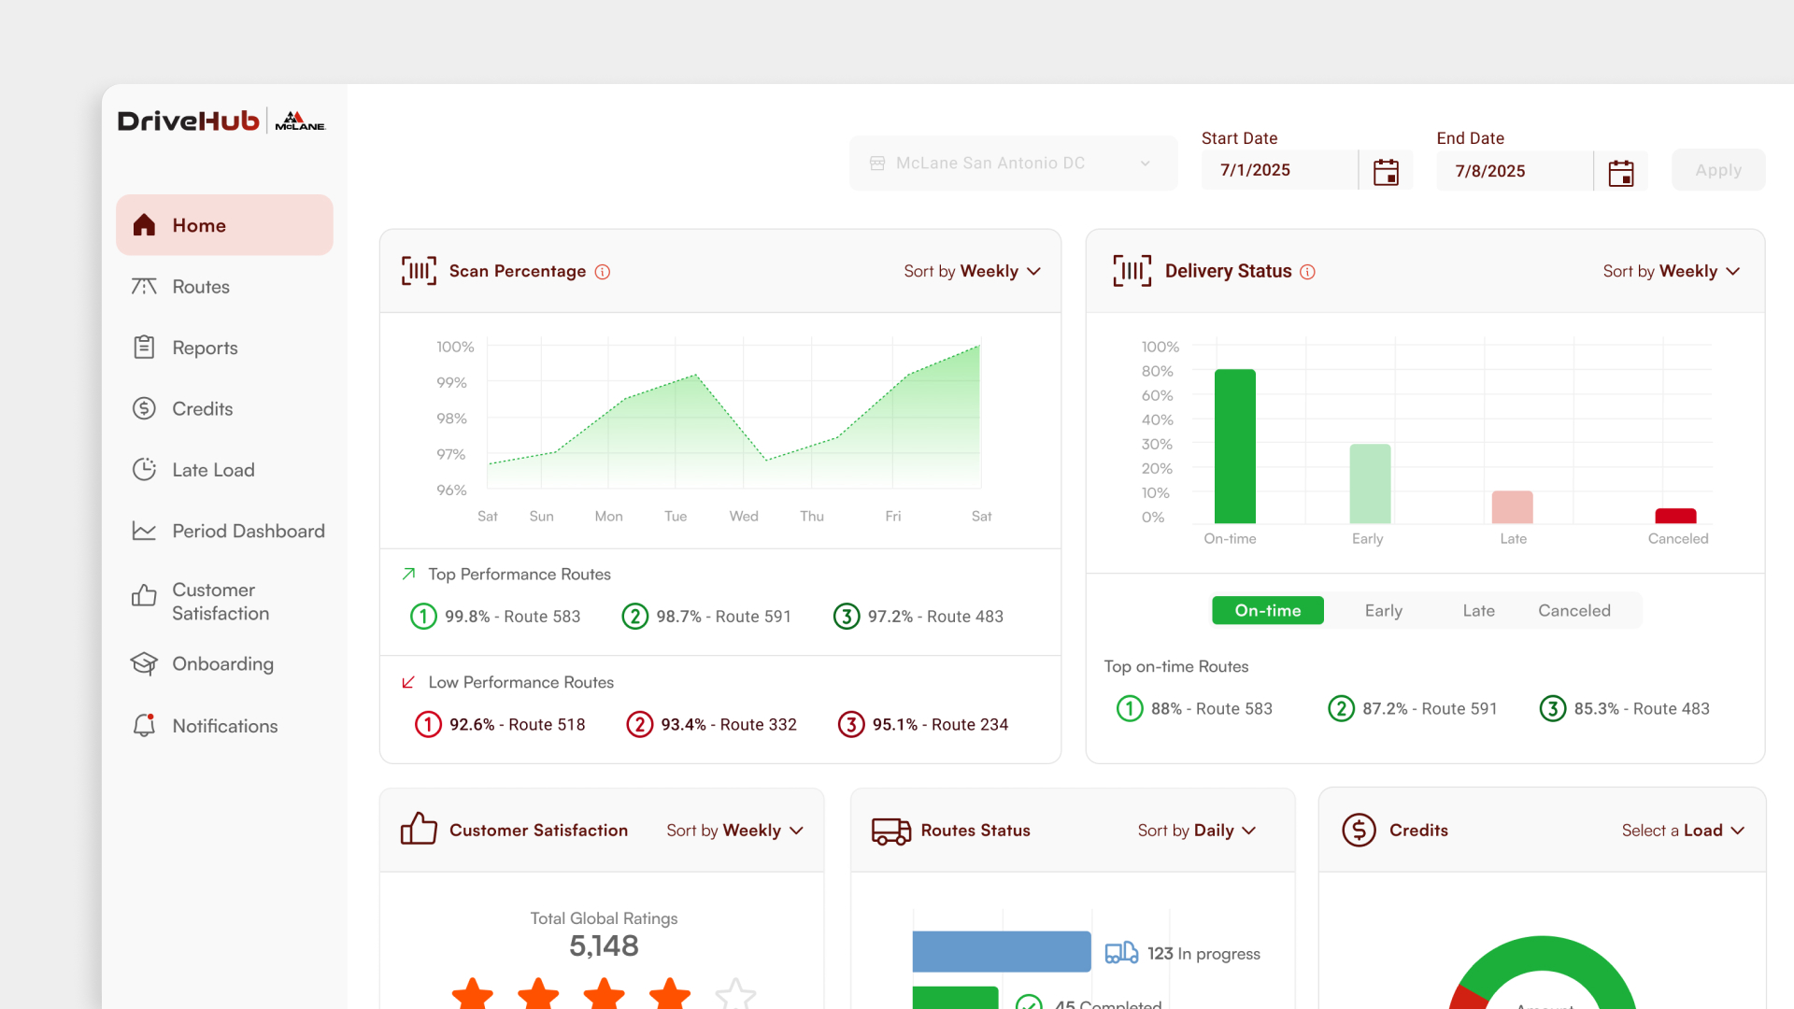Switch to Canceled delivery segment
Screen dimensions: 1794x1009
[1574, 610]
